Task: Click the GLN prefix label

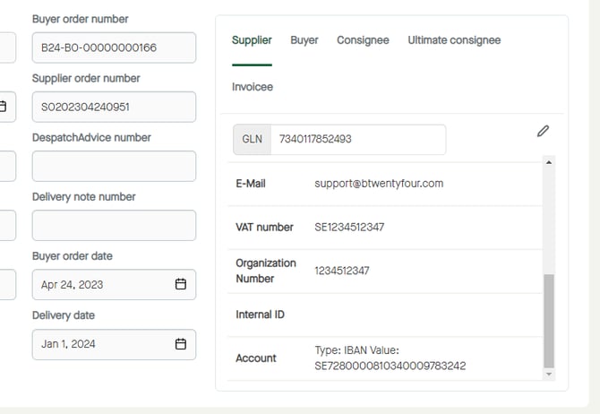Action: [253, 140]
